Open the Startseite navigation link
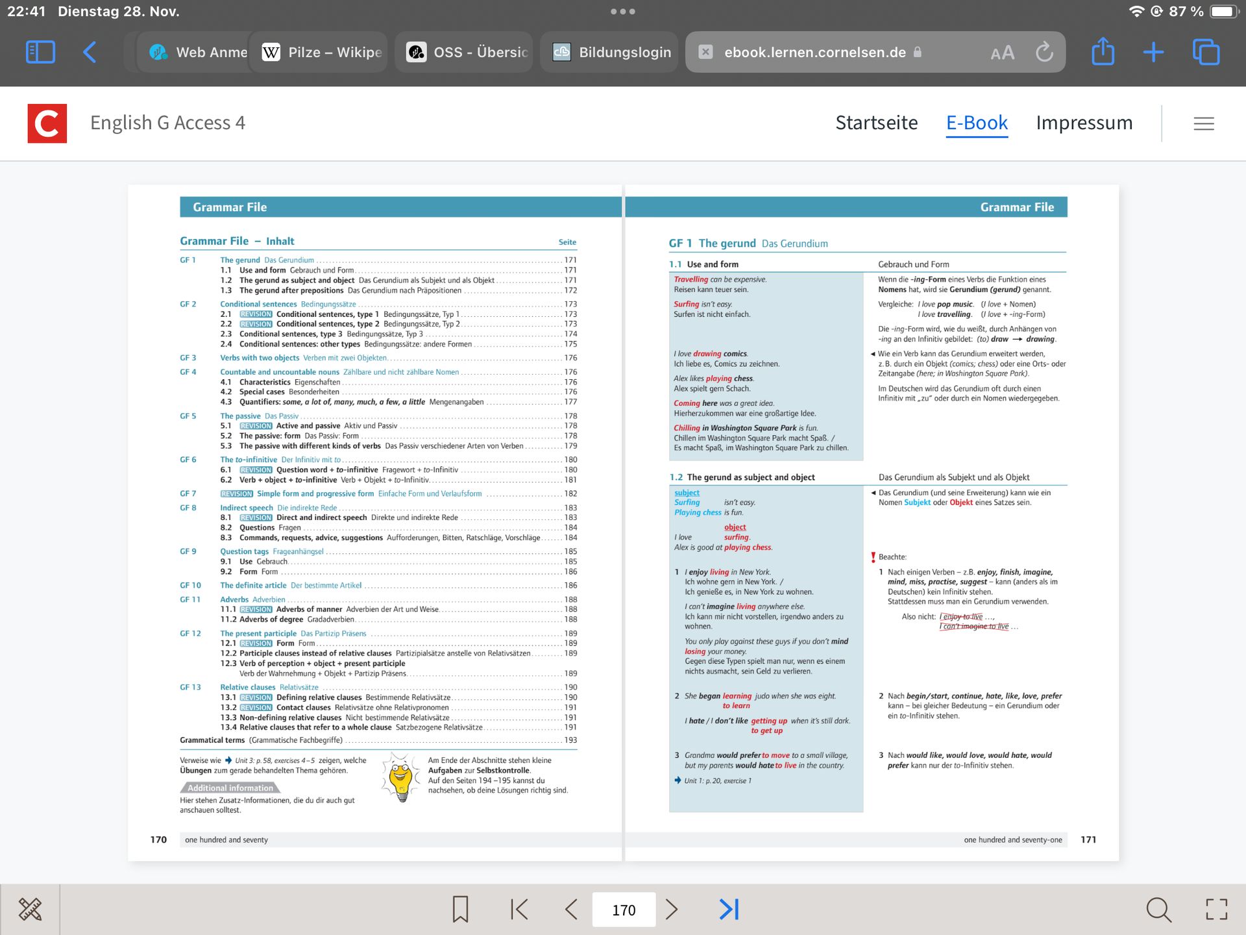1246x935 pixels. tap(876, 123)
